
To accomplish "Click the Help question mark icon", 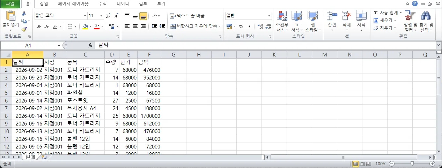I will click(x=414, y=3).
